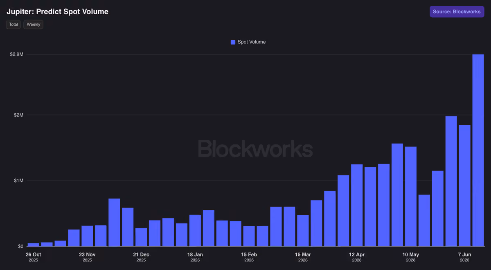
Task: Select the tallest bar reaching $2.9M
Action: click(478, 151)
